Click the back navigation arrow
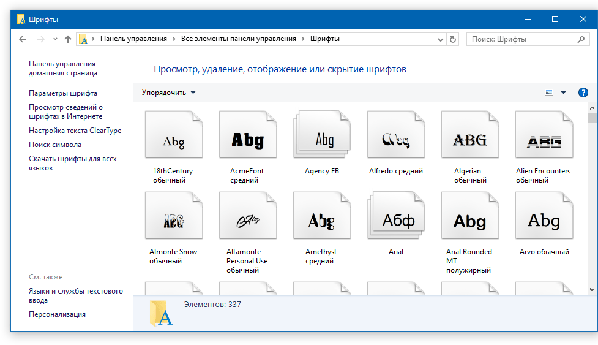The height and width of the screenshot is (345, 598). 23,39
